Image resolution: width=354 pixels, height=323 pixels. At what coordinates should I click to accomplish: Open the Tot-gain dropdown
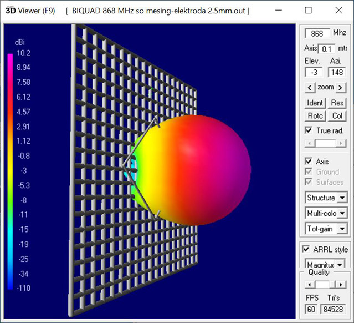(342, 228)
